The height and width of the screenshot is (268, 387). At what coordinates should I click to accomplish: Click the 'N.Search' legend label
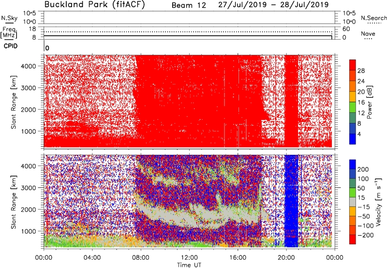373,18
